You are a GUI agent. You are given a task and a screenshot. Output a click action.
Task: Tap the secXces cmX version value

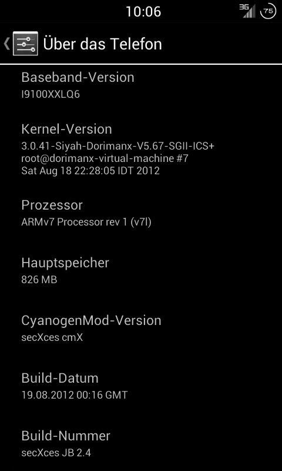(52, 337)
